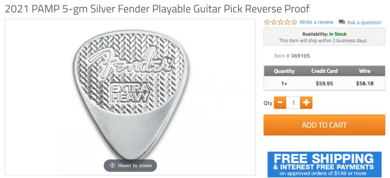Add the guitar pick to cart
This screenshot has width=390, height=178.
(324, 125)
